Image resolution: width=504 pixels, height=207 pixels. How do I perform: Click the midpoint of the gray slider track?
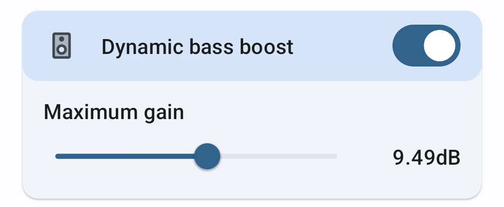tap(278, 156)
